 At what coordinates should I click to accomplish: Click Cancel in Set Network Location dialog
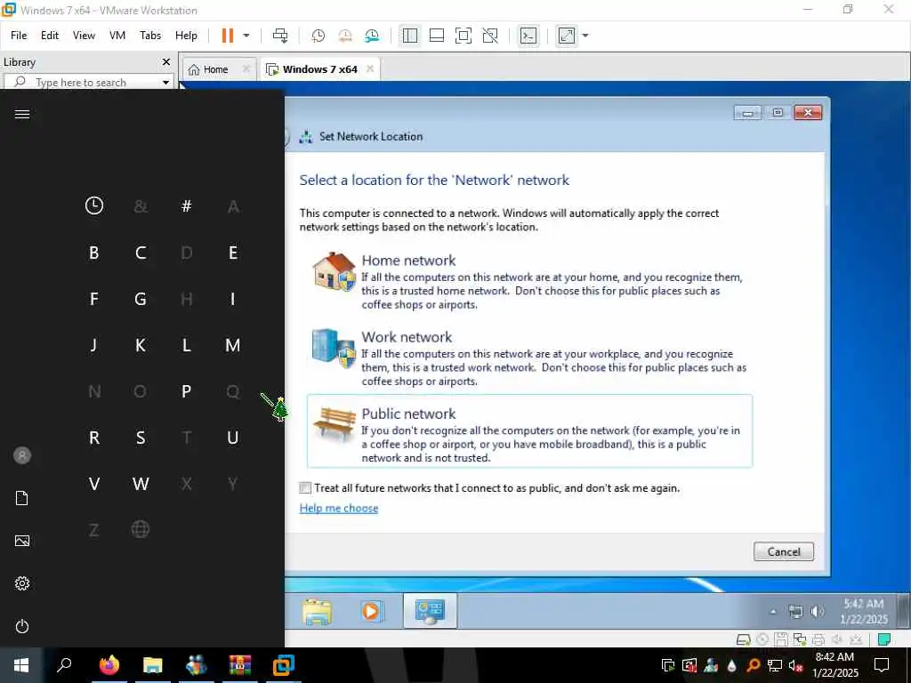[783, 551]
